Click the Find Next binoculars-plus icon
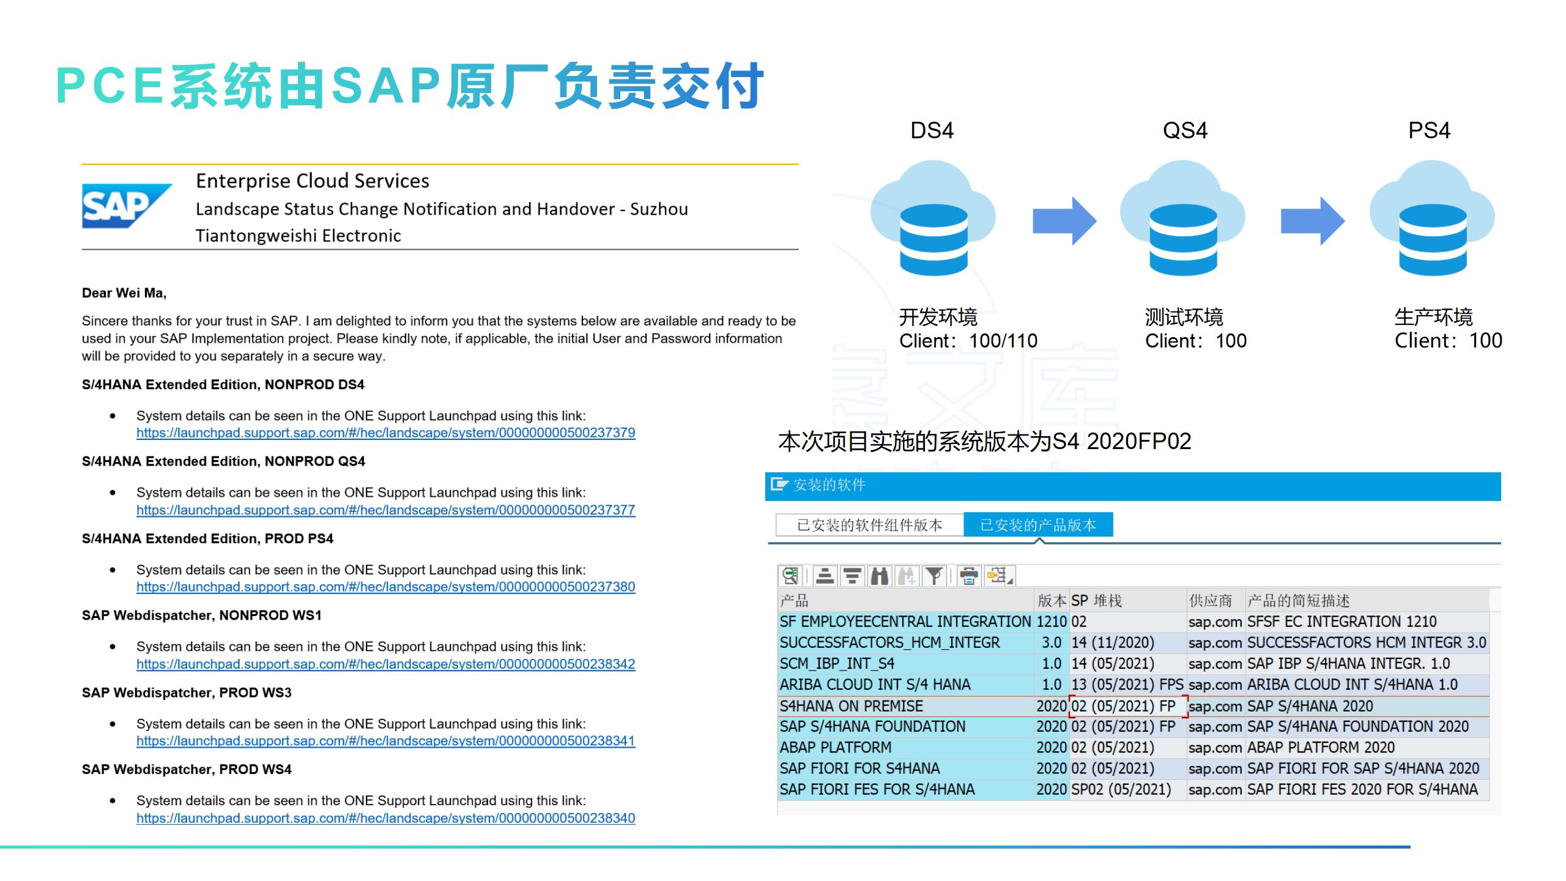Screen dimensions: 1566x881 (907, 576)
